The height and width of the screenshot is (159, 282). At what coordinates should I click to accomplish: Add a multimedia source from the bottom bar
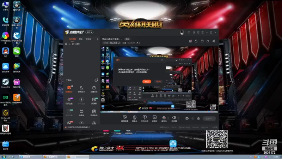pos(154,118)
